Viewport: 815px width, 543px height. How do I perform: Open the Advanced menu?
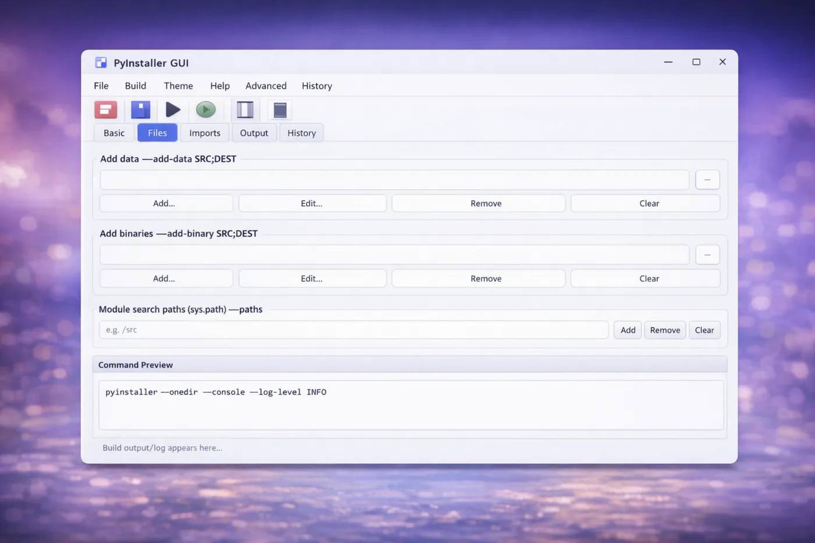[265, 86]
